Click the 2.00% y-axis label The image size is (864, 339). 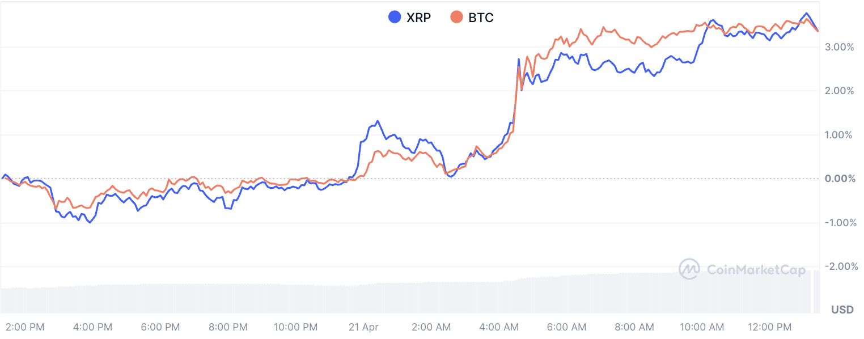click(x=839, y=91)
